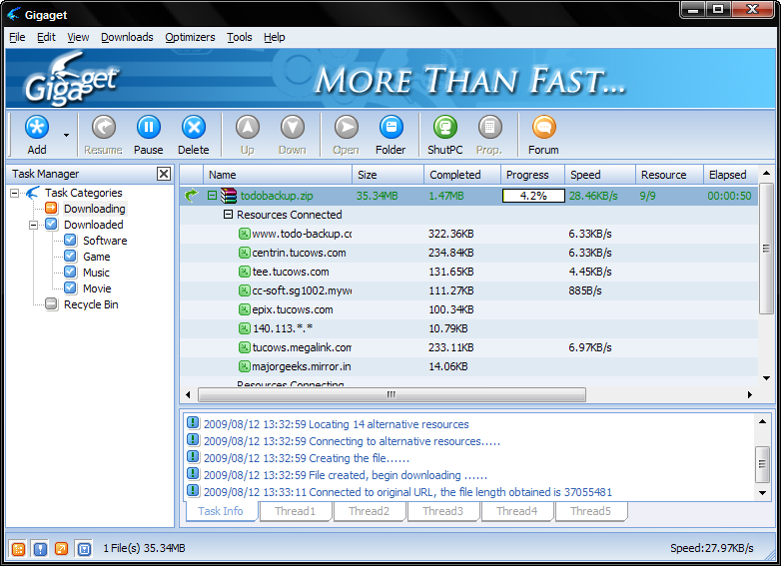Open the Optimizers menu
The width and height of the screenshot is (781, 566).
tap(190, 37)
